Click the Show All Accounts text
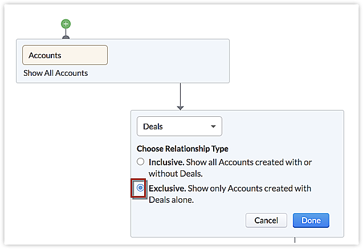Viewport: 363px width, 249px height. (55, 73)
